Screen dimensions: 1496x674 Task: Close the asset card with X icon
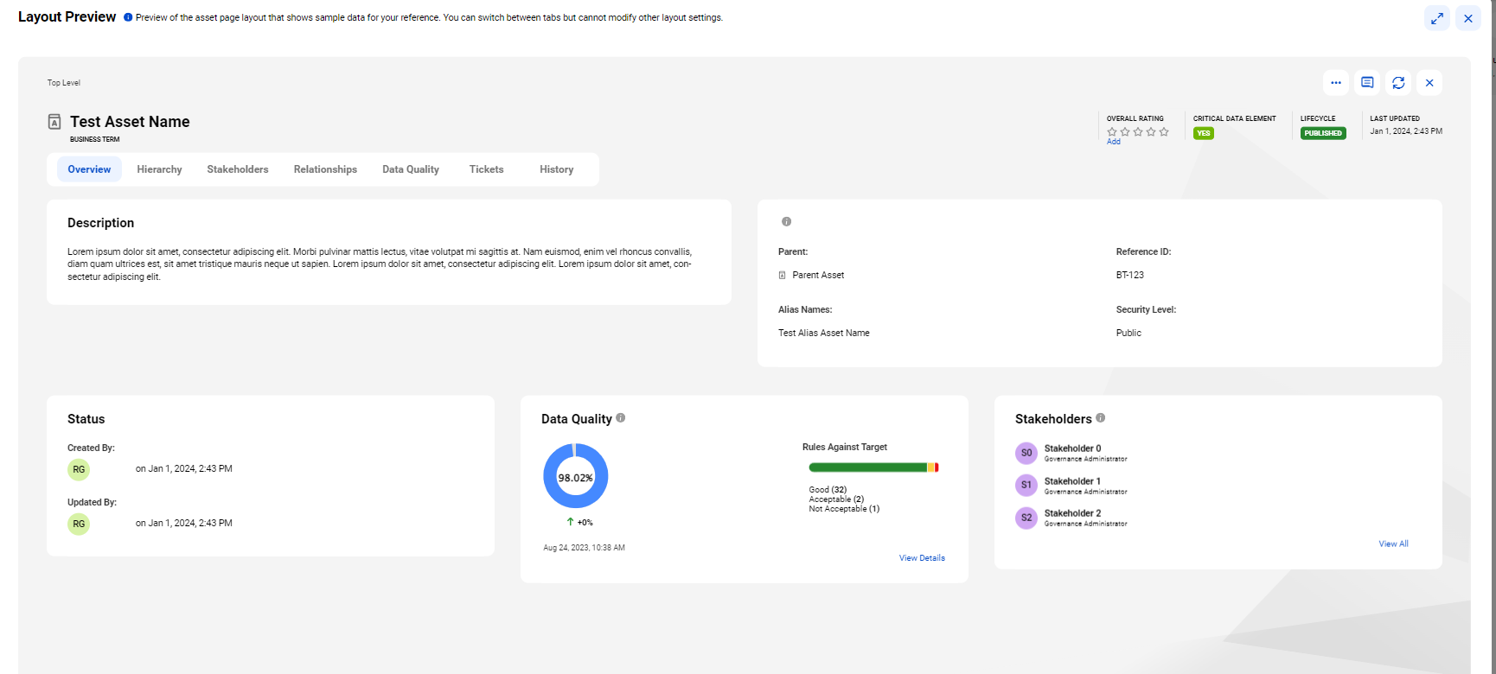[x=1429, y=83]
